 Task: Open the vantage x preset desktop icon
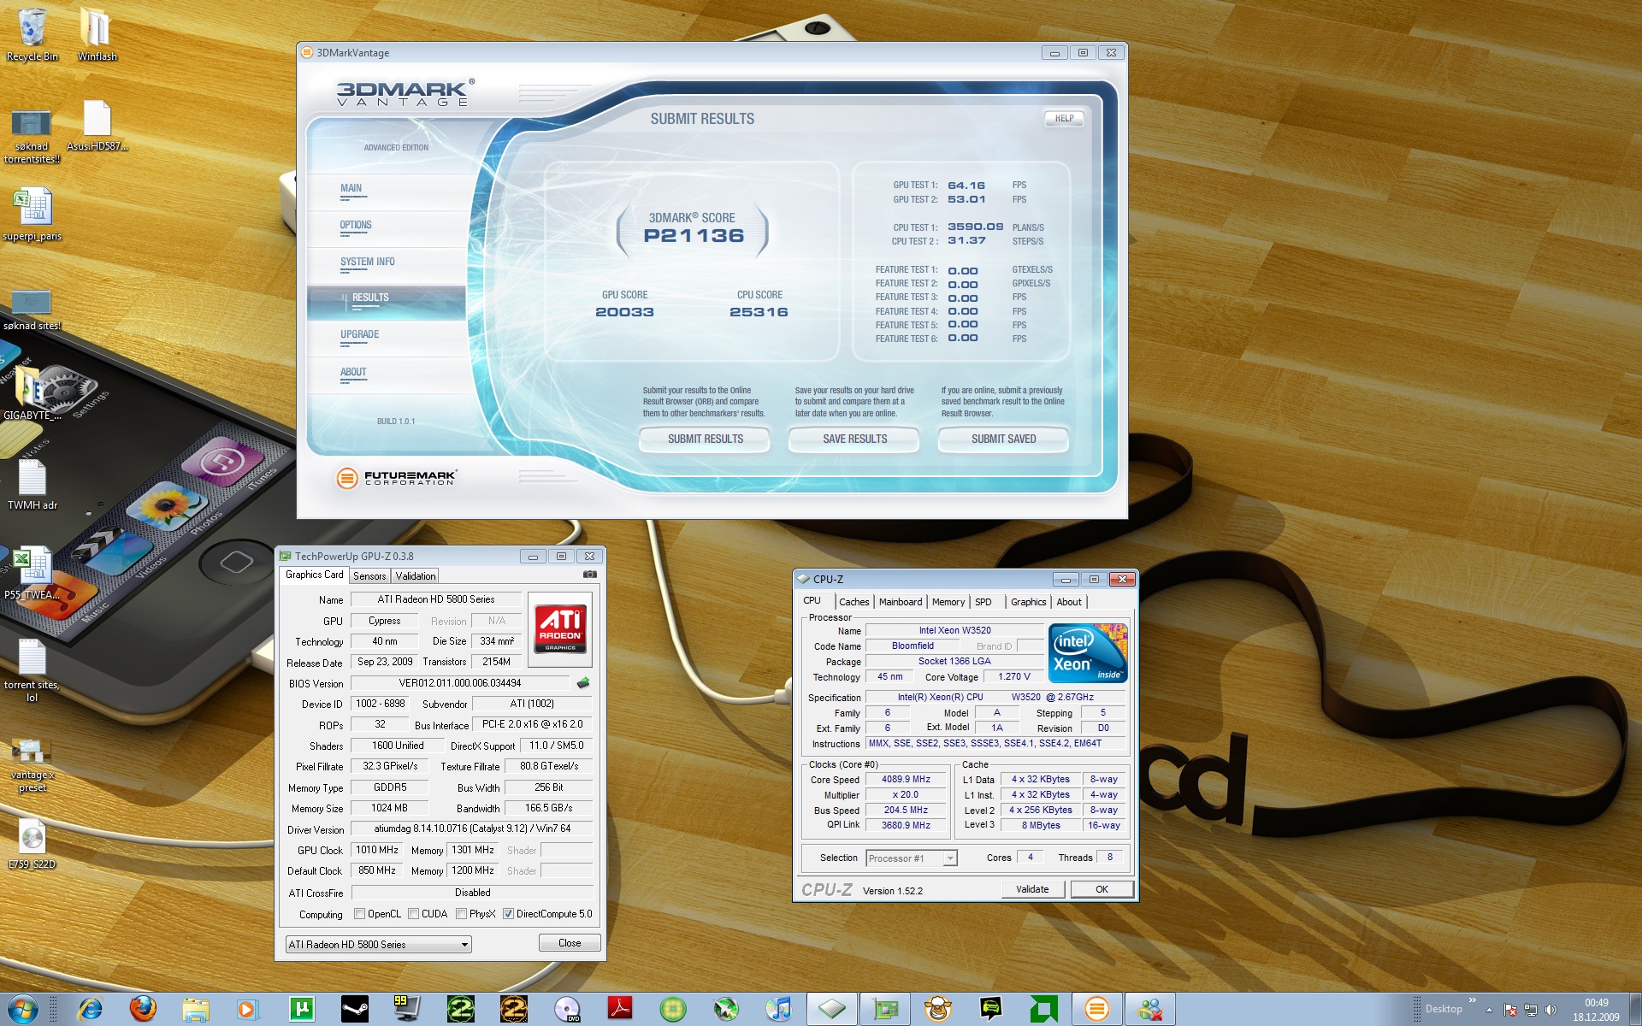[32, 765]
